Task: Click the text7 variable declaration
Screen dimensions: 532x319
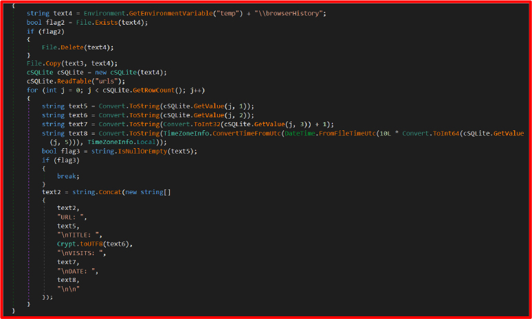Action: pyautogui.click(x=78, y=124)
